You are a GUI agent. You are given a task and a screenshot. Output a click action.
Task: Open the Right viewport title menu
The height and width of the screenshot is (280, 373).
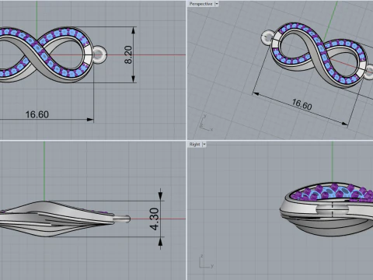[194, 145]
